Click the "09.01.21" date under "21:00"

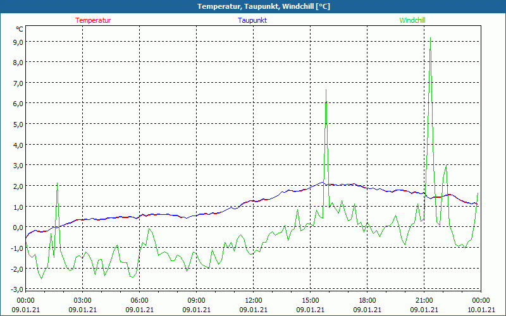[424, 310]
